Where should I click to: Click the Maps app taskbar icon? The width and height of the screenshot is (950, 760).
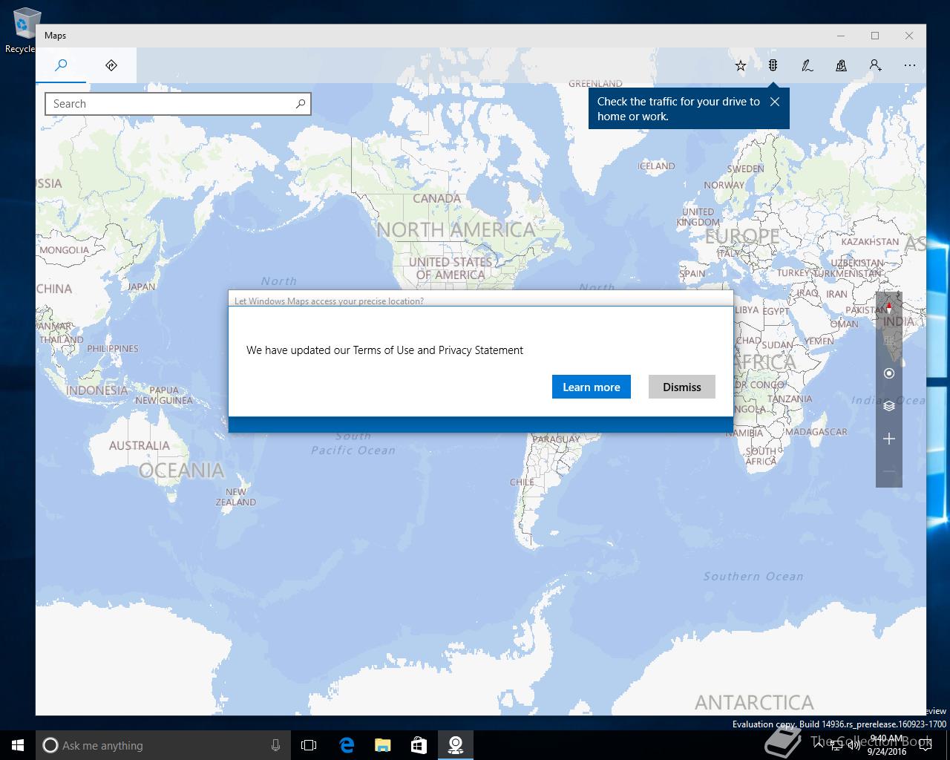click(455, 745)
